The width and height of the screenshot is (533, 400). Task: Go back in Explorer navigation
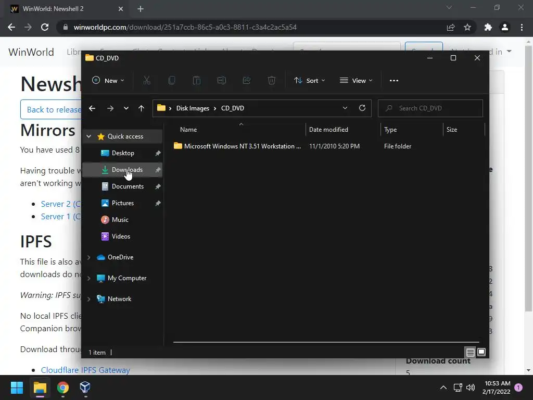92,108
